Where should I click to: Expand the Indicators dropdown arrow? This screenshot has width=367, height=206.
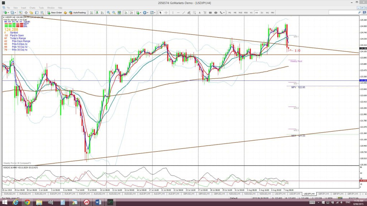coord(140,13)
